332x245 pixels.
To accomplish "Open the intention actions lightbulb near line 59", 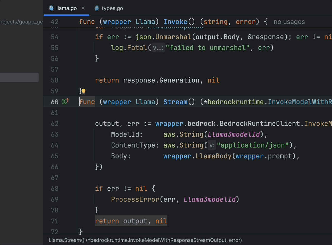I will tap(84, 91).
